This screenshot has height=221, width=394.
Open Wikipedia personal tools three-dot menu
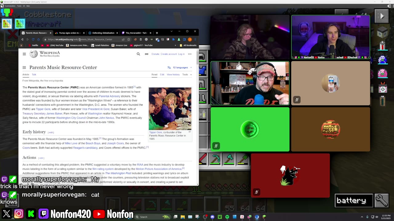[x=190, y=54]
